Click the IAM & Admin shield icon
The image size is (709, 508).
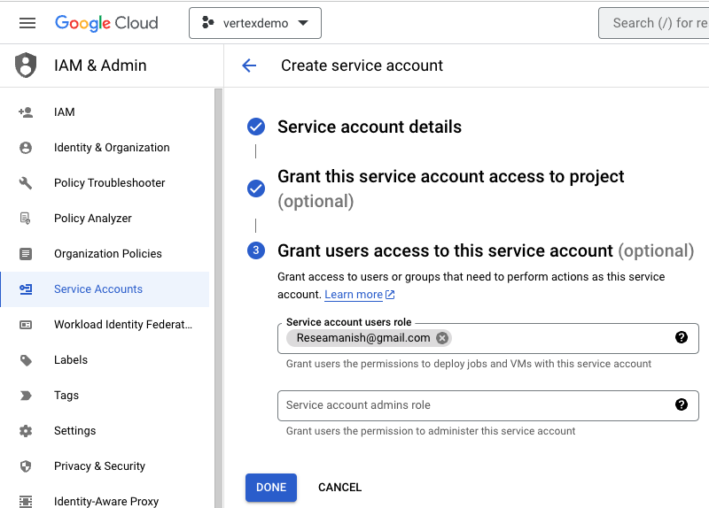[x=26, y=65]
